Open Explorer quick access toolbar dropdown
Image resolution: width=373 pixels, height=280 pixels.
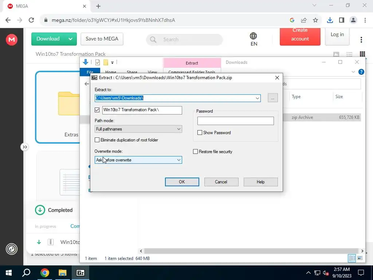[112, 63]
